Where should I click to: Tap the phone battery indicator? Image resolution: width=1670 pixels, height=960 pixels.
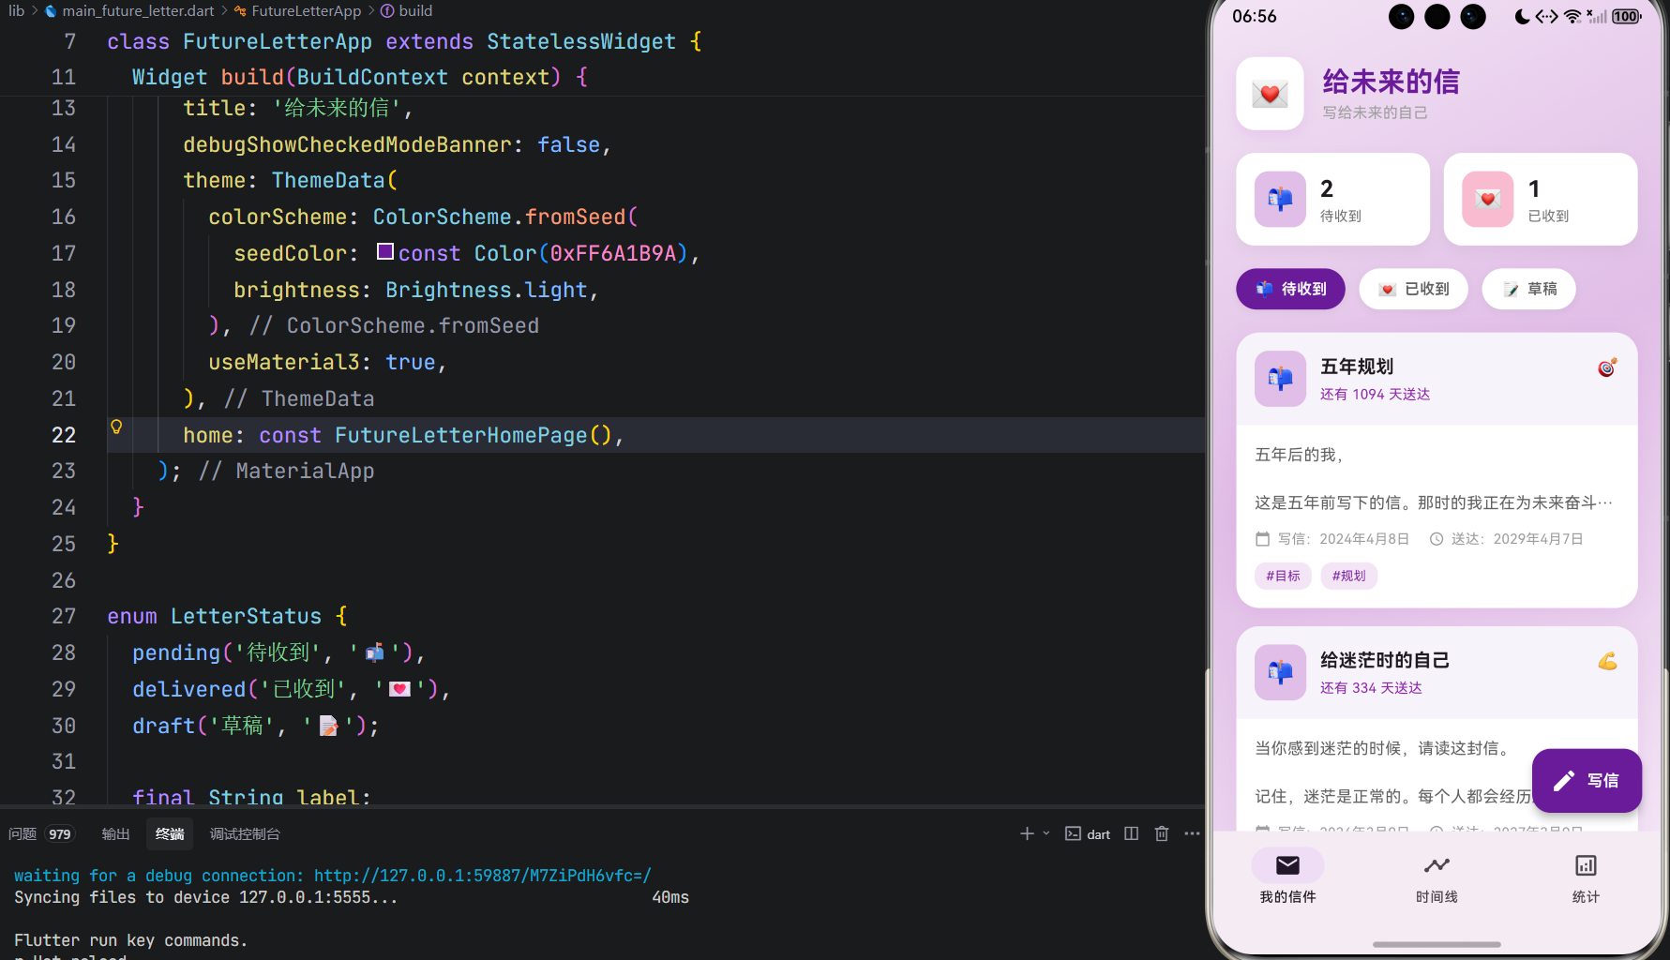coord(1627,16)
